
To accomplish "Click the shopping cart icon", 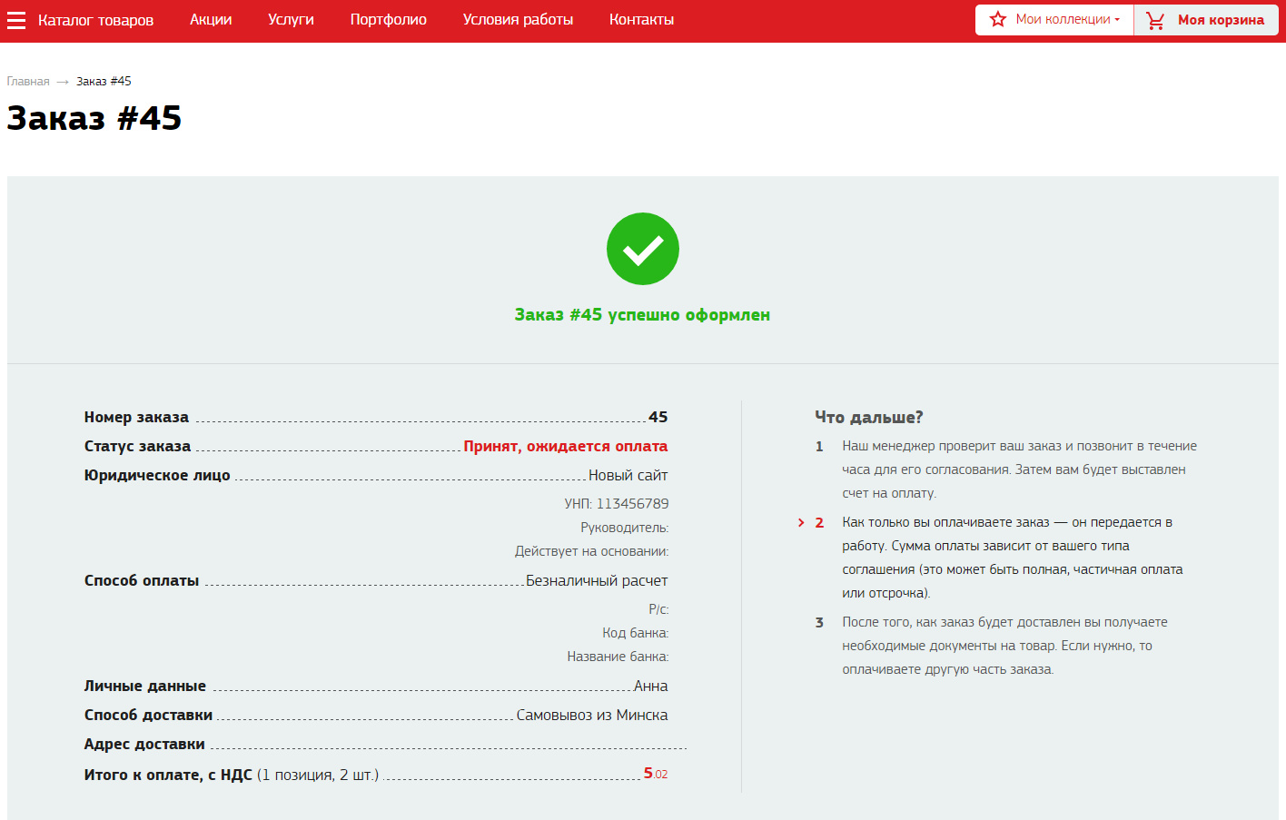I will [x=1155, y=20].
